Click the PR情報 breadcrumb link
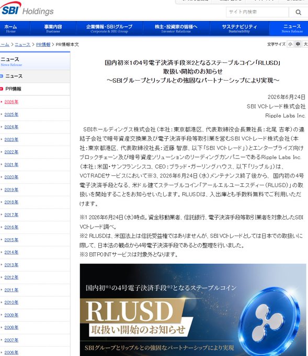This screenshot has height=356, width=308. click(x=43, y=44)
